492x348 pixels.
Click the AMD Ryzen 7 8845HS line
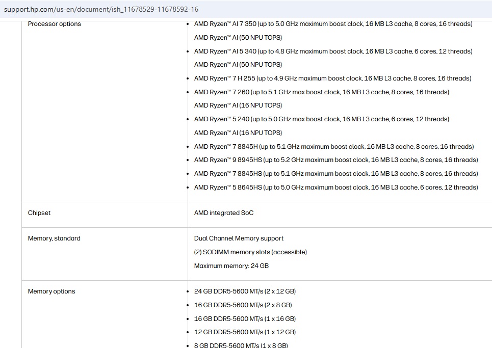pos(336,174)
